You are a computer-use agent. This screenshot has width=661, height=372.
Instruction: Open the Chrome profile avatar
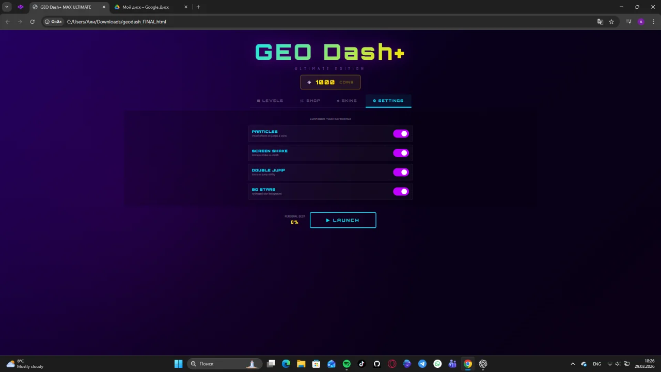point(641,22)
